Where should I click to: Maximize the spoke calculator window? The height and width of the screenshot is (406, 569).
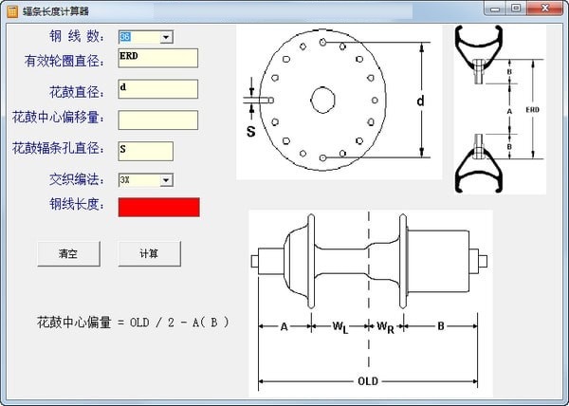click(x=516, y=8)
